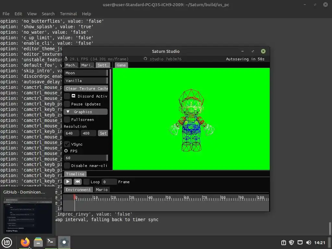The height and width of the screenshot is (249, 332).
Task: Click the 14:21 clock in the tray
Action: (x=319, y=243)
